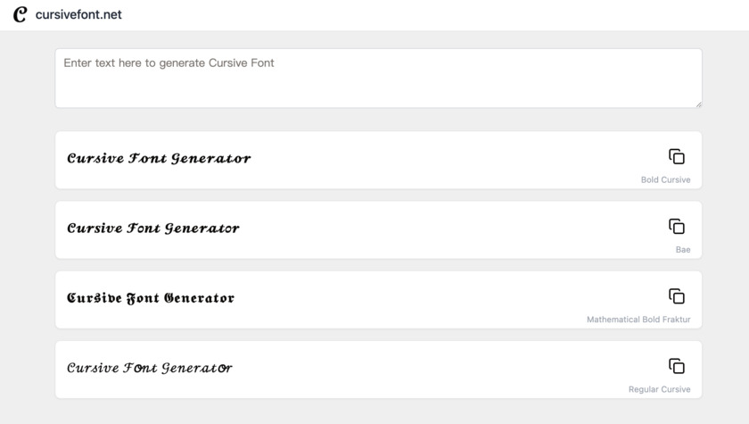Click the "Bae" style label
The image size is (749, 424).
pos(683,250)
